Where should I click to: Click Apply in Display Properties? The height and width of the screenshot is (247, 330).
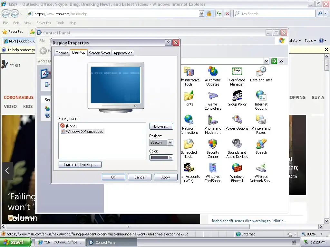(x=166, y=177)
